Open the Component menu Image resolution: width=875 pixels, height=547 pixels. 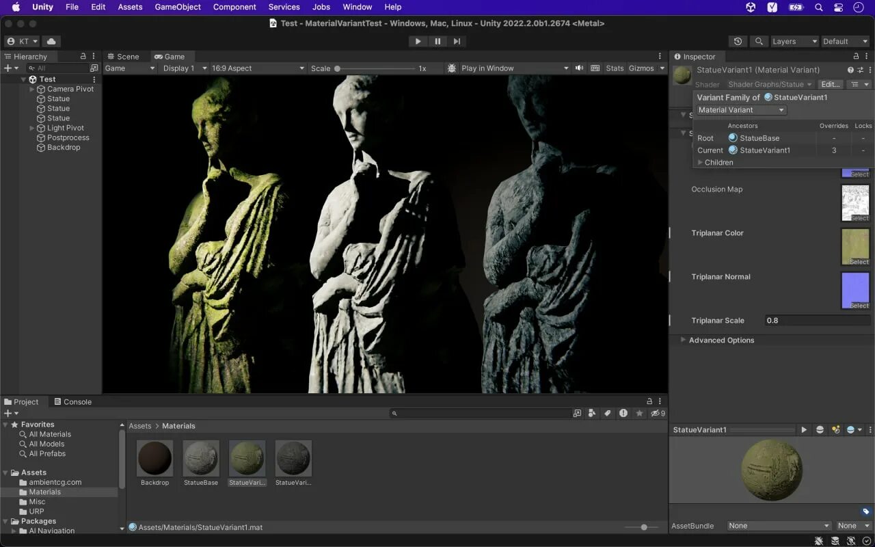234,7
